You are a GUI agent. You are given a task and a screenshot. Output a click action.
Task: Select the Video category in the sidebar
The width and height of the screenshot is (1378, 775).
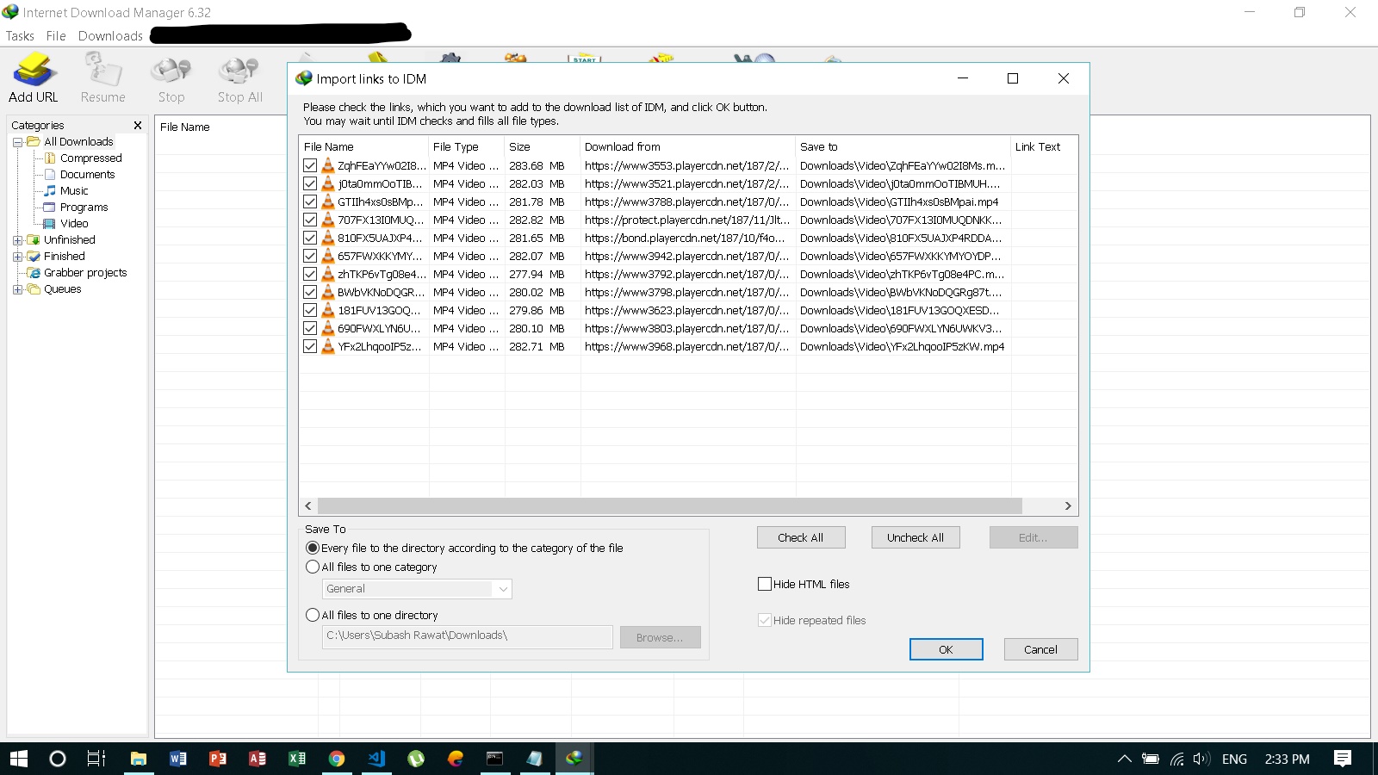point(75,223)
